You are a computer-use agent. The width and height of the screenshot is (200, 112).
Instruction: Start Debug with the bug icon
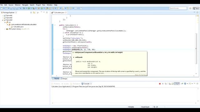point(24,8)
